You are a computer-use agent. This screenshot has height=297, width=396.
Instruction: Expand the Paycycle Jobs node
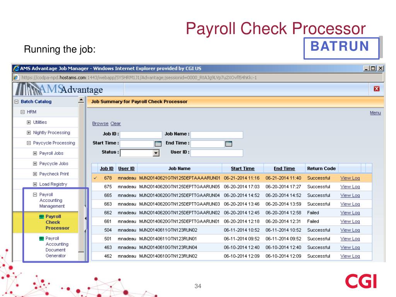click(x=35, y=164)
